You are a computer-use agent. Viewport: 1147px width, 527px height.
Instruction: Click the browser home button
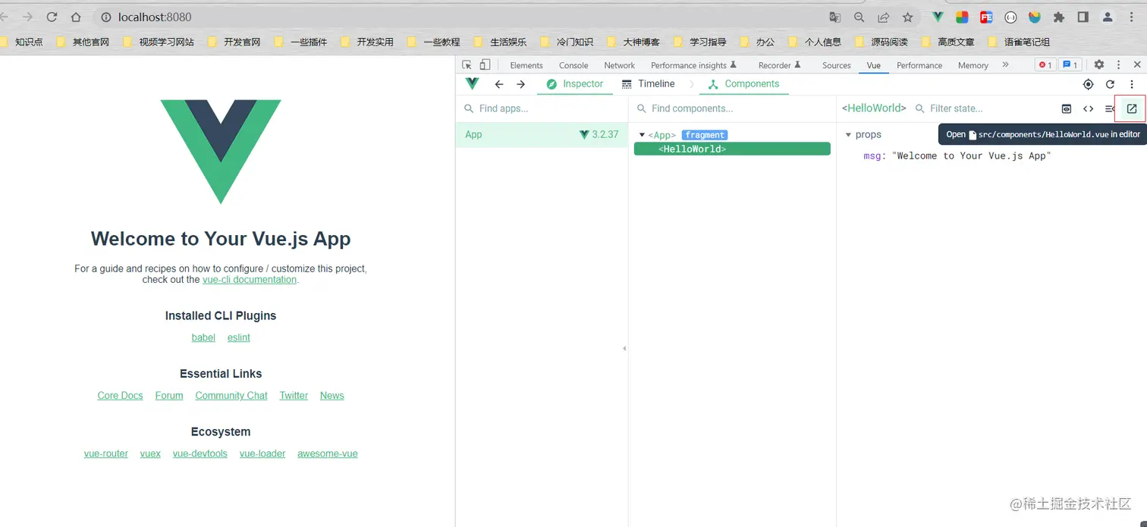click(x=76, y=17)
